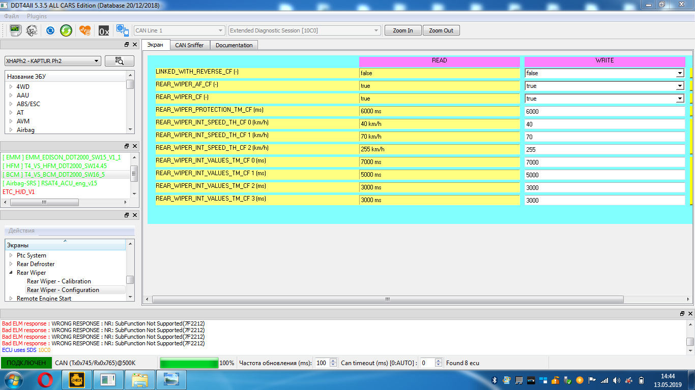Open the CAN Line 1 dropdown

pos(179,30)
